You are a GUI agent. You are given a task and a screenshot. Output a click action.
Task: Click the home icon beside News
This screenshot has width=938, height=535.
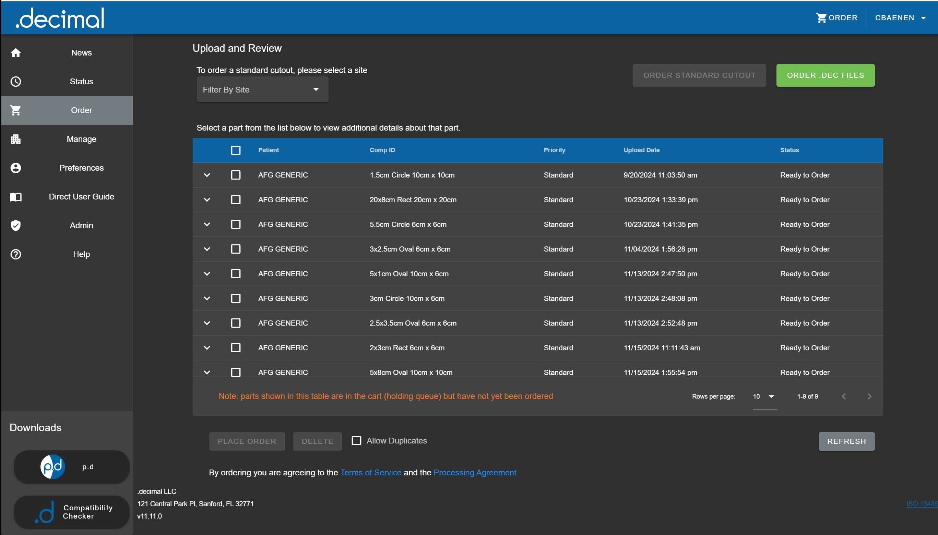[15, 52]
